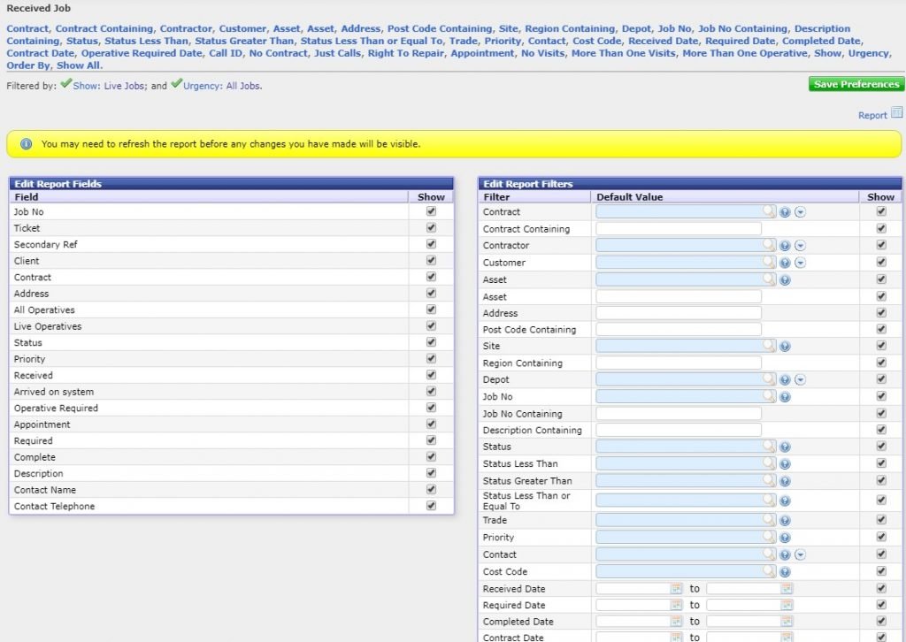The width and height of the screenshot is (906, 642).
Task: Click the 'Live Operatives' field row text
Action: point(48,326)
